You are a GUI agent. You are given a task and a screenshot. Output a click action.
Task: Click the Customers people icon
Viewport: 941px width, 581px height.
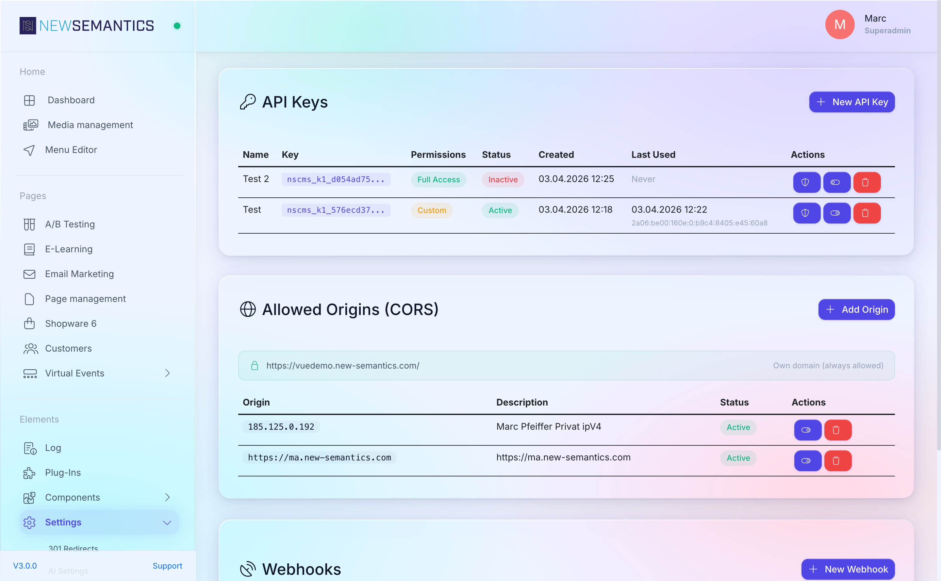click(x=30, y=349)
